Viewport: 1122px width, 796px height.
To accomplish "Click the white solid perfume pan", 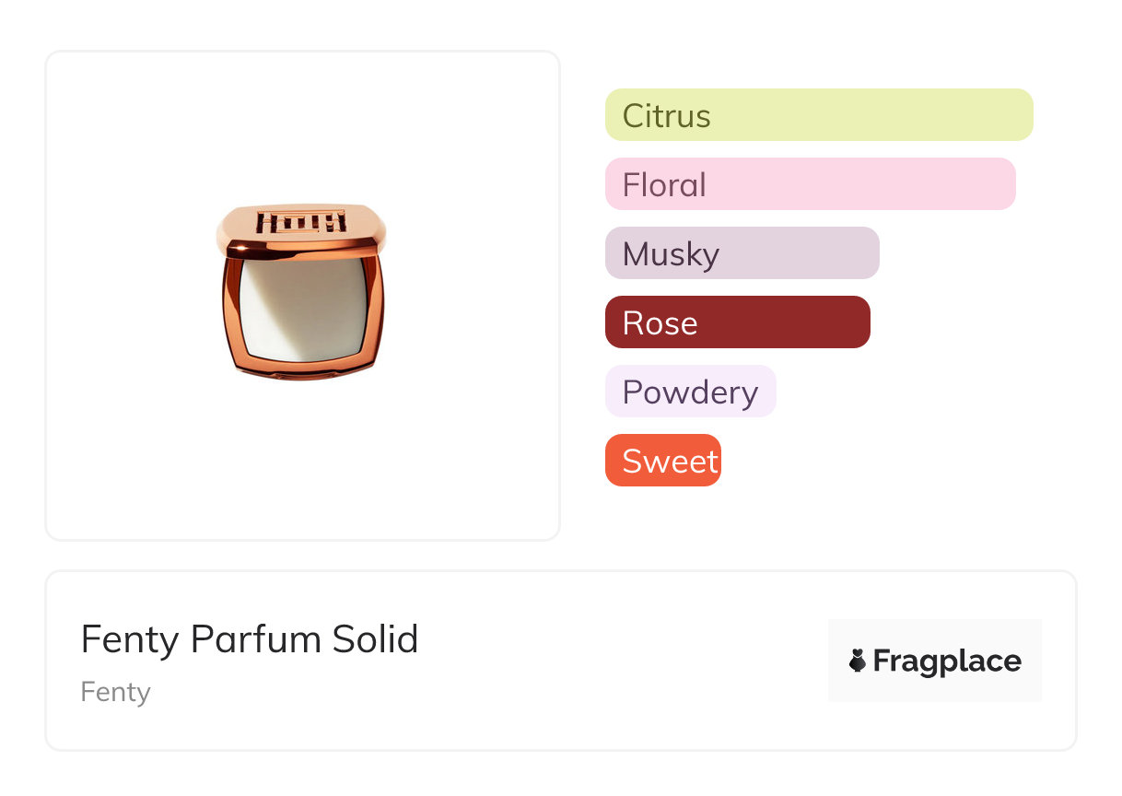I will point(302,311).
